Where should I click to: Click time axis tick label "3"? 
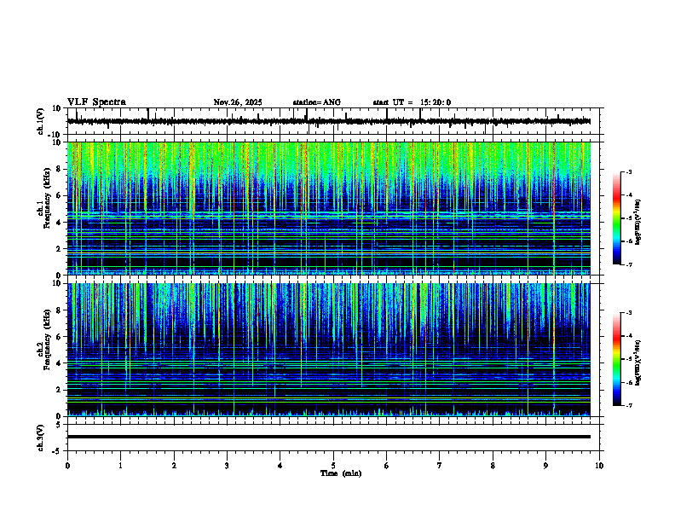(227, 466)
